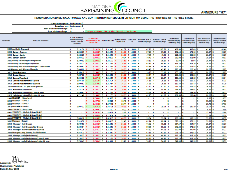Select the Barber - Junior row label

(19, 55)
